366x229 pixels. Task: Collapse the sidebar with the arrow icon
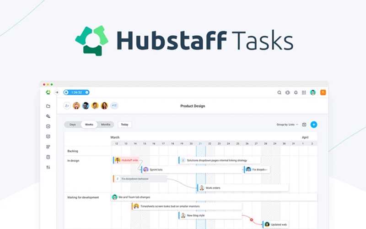pyautogui.click(x=57, y=93)
